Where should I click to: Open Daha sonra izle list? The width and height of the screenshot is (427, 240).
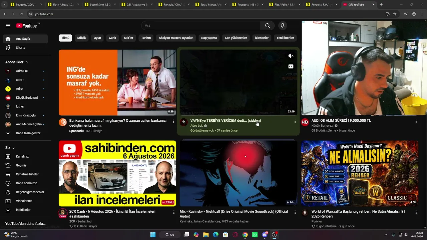coord(25,183)
